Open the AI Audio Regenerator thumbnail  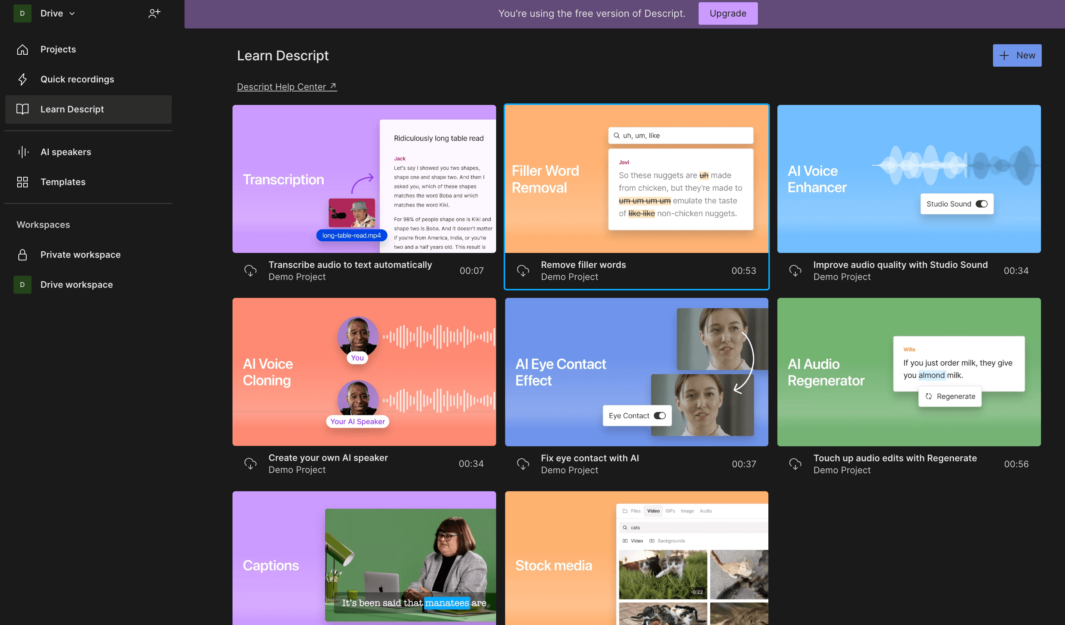(x=909, y=372)
